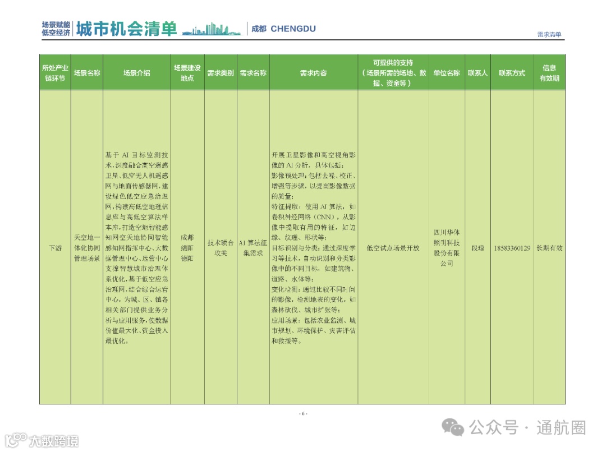Click the 城市机会清单 title
This screenshot has height=452, width=606.
click(x=126, y=29)
